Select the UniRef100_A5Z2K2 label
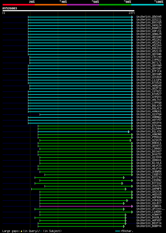 click(x=149, y=40)
